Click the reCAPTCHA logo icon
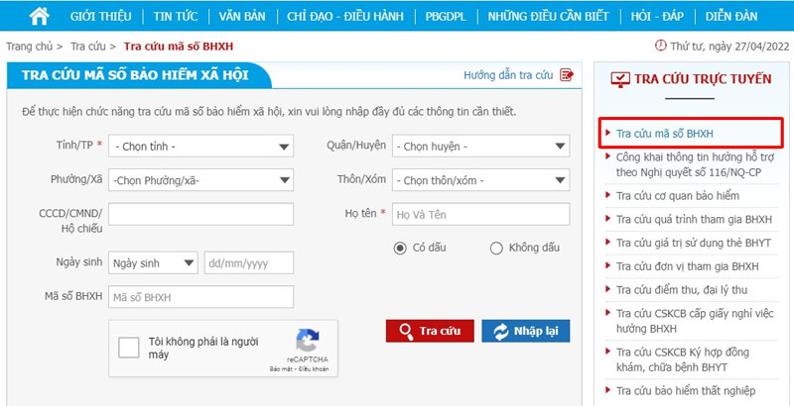This screenshot has width=794, height=406. pyautogui.click(x=307, y=341)
